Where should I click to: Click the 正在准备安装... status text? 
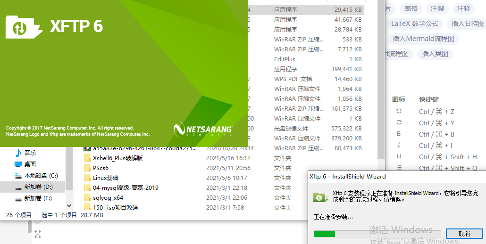[333, 217]
